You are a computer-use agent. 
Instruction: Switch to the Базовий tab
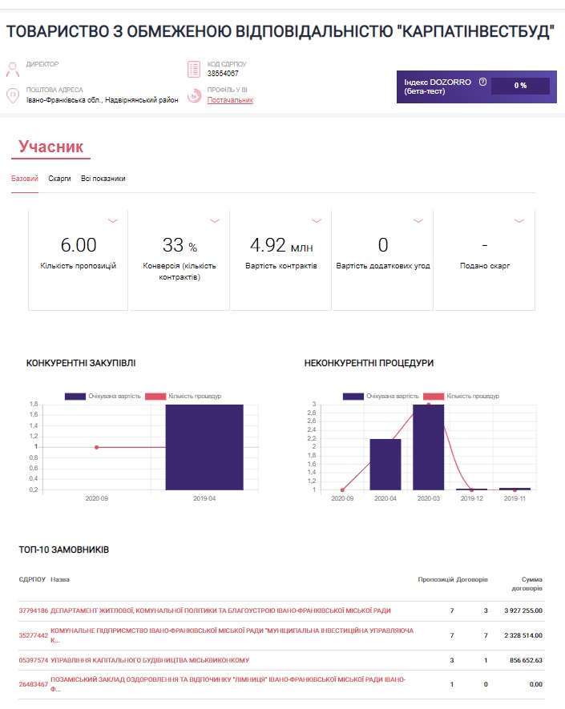click(x=24, y=179)
